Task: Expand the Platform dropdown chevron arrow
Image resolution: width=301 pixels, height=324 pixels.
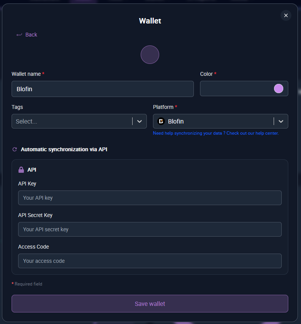Action: pos(281,121)
